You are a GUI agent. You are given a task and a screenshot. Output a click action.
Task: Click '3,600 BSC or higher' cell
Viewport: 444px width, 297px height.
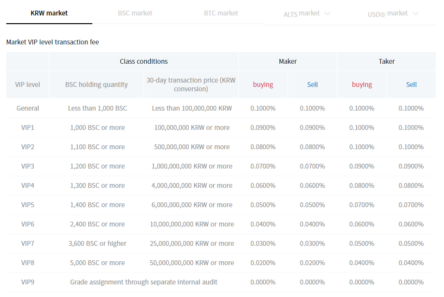coord(97,243)
